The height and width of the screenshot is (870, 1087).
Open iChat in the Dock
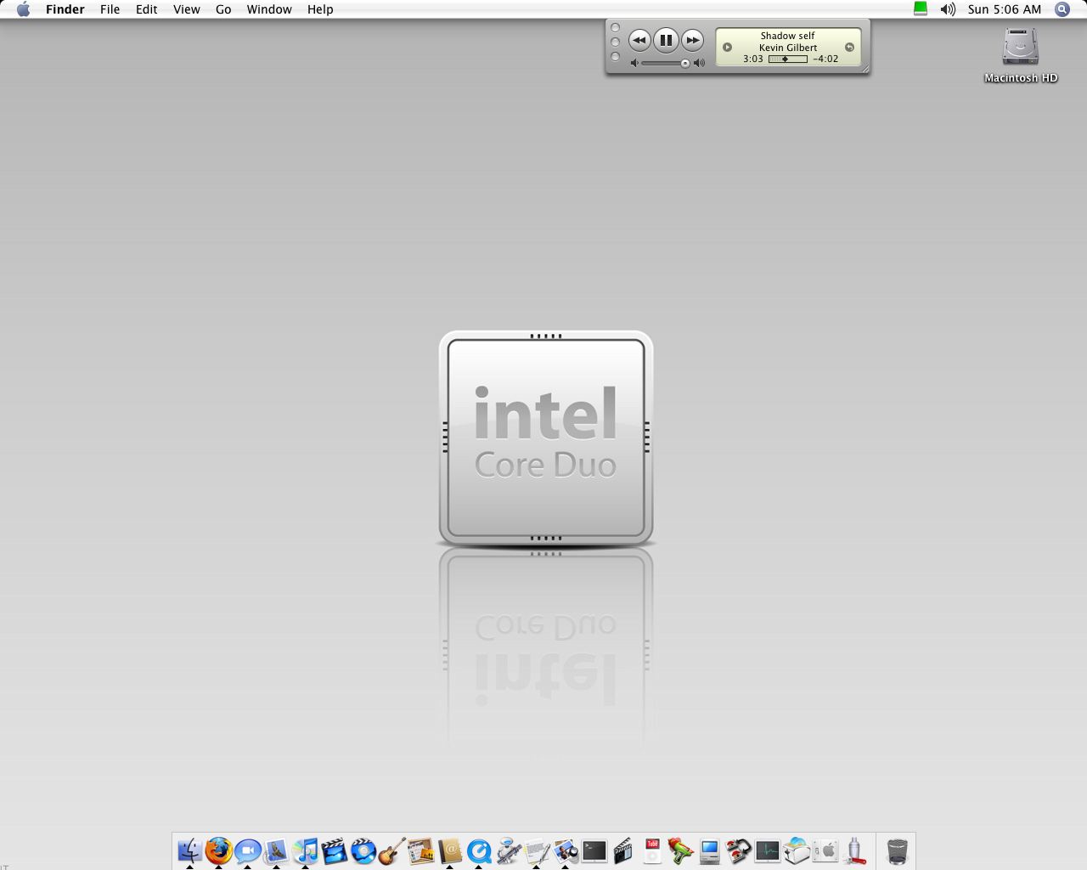click(x=247, y=850)
